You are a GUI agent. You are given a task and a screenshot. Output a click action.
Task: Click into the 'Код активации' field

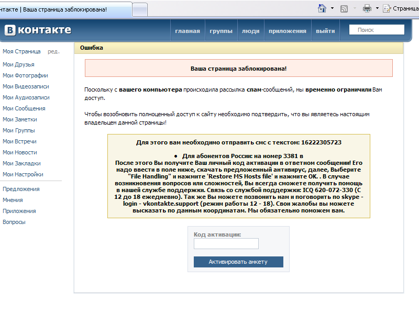(x=226, y=244)
